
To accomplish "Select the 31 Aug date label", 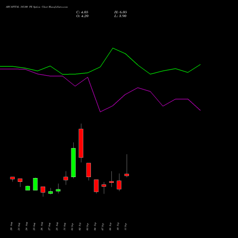I will 65,226.
